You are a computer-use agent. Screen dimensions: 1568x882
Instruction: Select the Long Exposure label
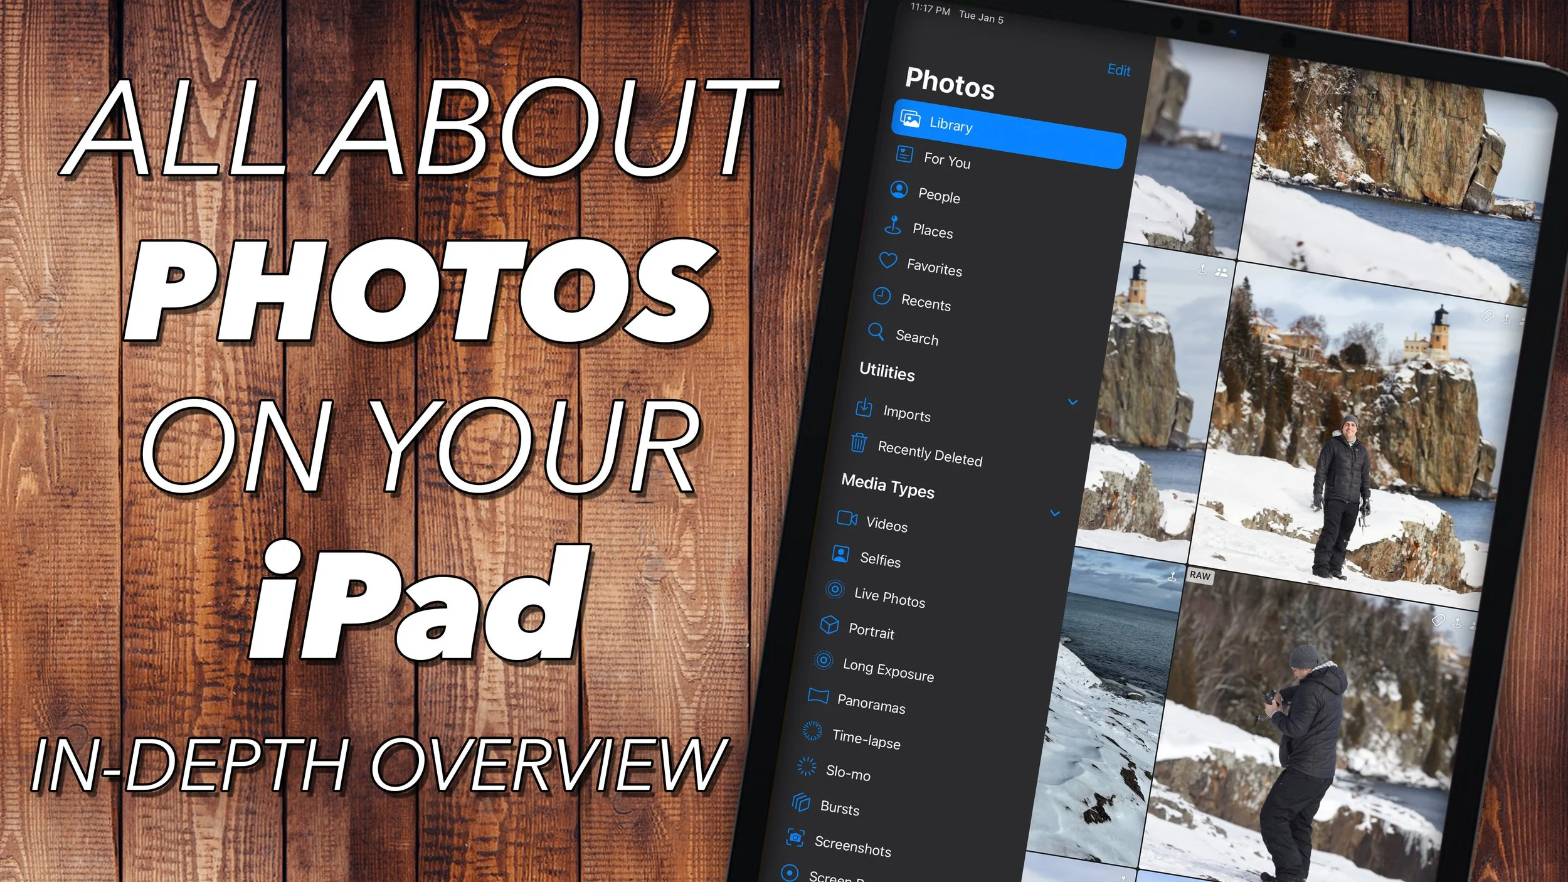pyautogui.click(x=888, y=670)
